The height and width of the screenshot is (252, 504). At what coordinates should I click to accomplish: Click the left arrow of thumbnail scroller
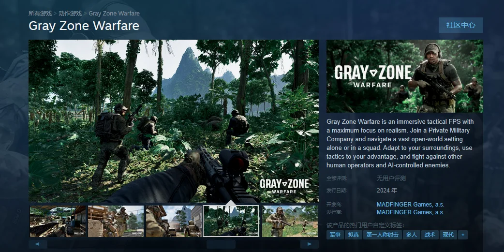(x=38, y=244)
